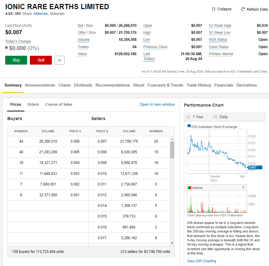The height and width of the screenshot is (266, 269).
Task: Click seller price 0.008 cell
Action: tap(102, 152)
